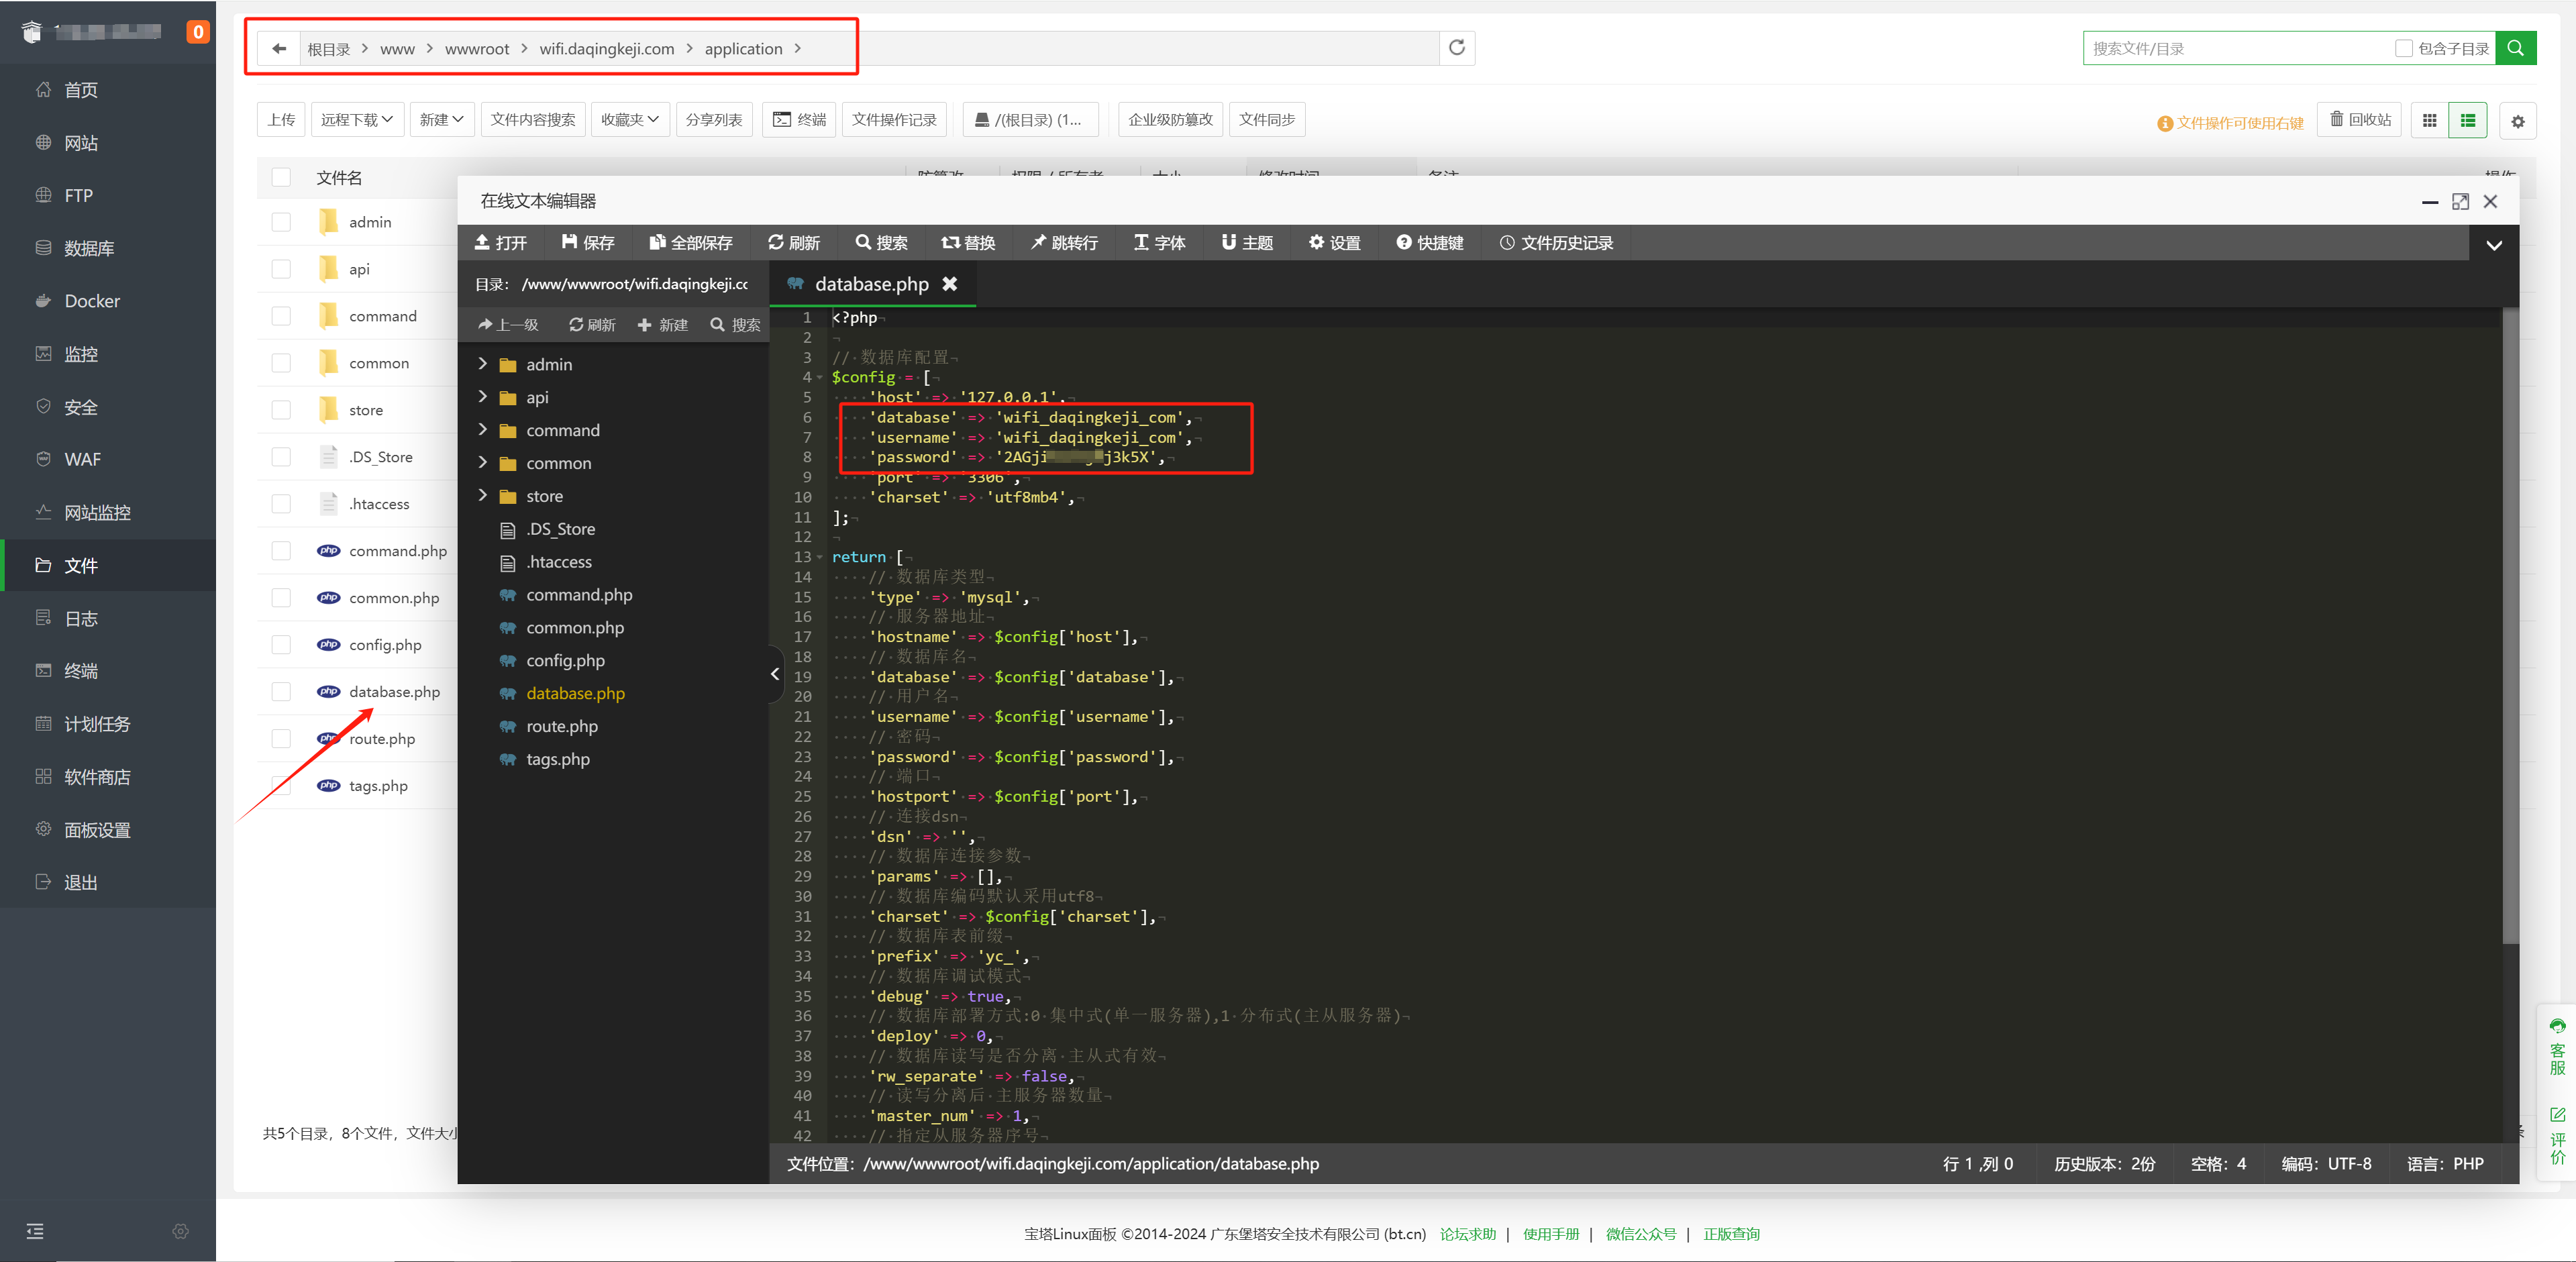Click the green search button
Image resolution: width=2576 pixels, height=1262 pixels.
(x=2515, y=48)
